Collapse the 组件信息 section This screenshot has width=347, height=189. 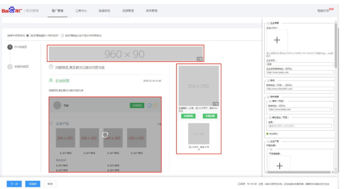[x=267, y=97]
